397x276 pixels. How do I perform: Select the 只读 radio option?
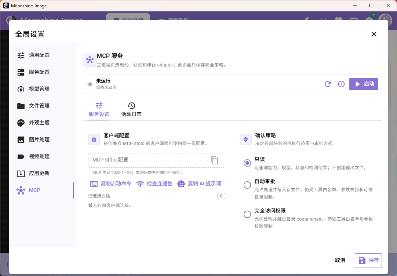(x=247, y=163)
